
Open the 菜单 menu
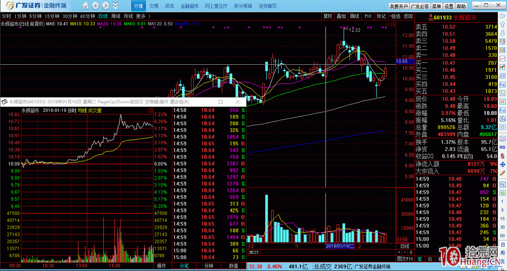(437, 6)
